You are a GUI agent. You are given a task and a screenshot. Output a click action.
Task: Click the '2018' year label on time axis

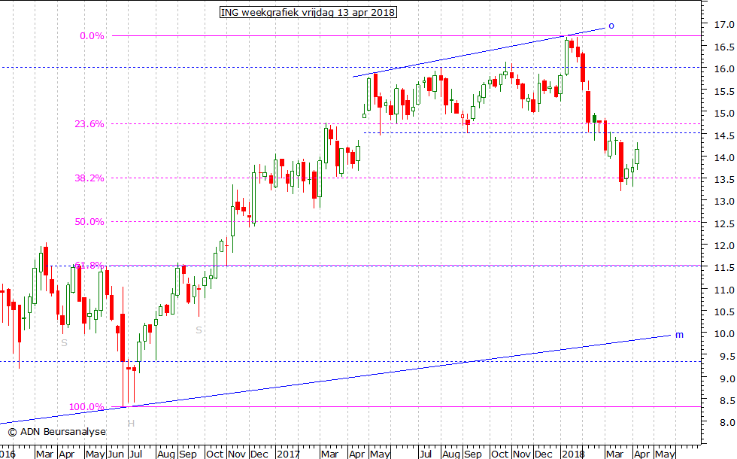click(573, 454)
